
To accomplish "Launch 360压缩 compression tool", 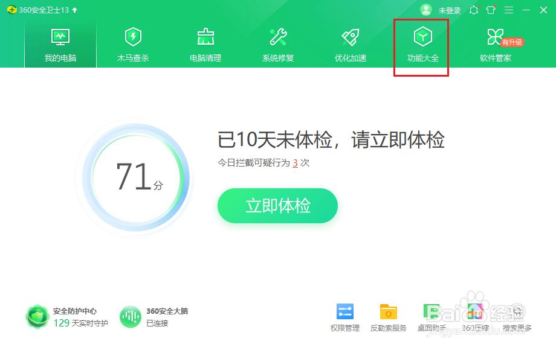I will [x=475, y=316].
